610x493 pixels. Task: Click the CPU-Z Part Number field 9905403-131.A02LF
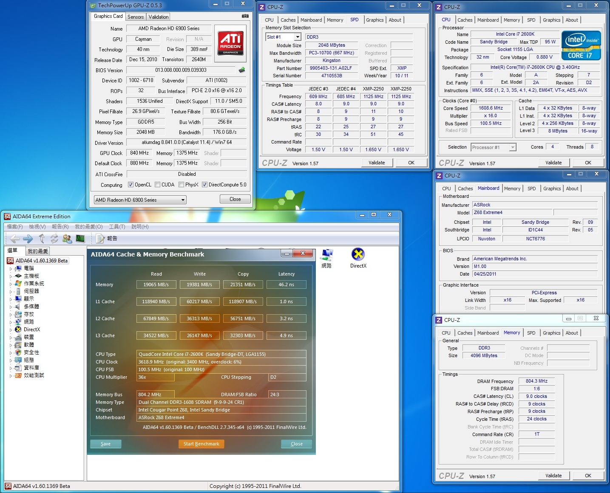pos(331,68)
